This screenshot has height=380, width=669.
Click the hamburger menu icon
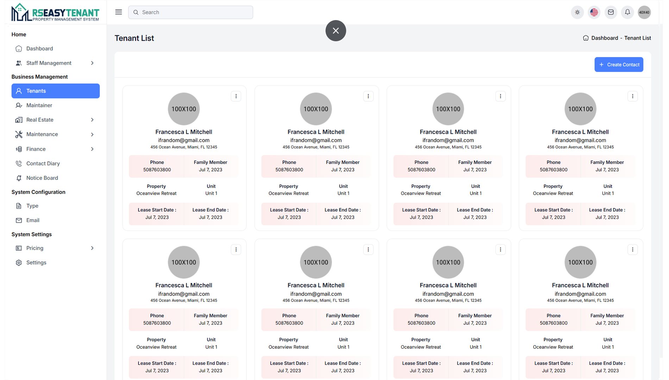pyautogui.click(x=118, y=12)
